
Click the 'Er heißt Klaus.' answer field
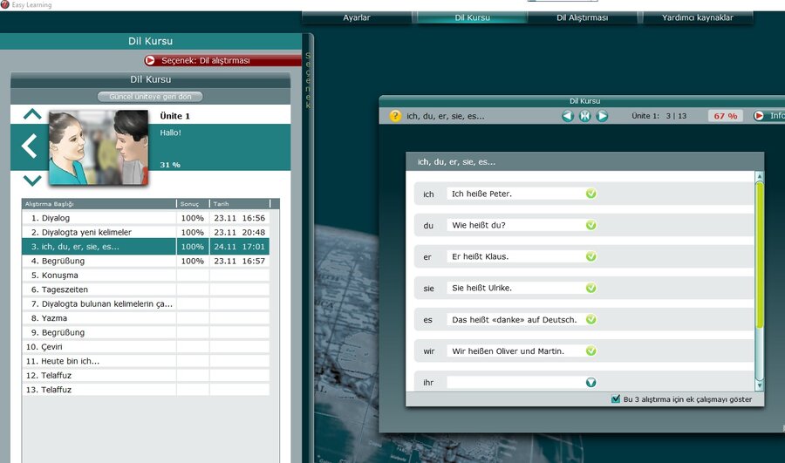click(515, 256)
